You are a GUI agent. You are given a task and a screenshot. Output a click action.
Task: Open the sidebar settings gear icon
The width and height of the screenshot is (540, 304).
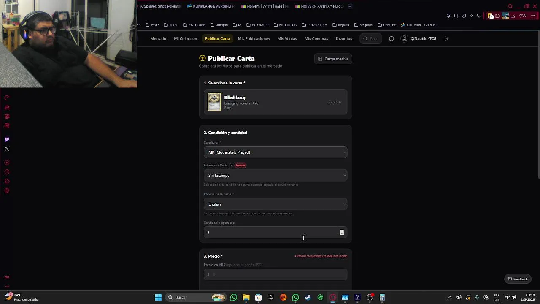[7, 190]
